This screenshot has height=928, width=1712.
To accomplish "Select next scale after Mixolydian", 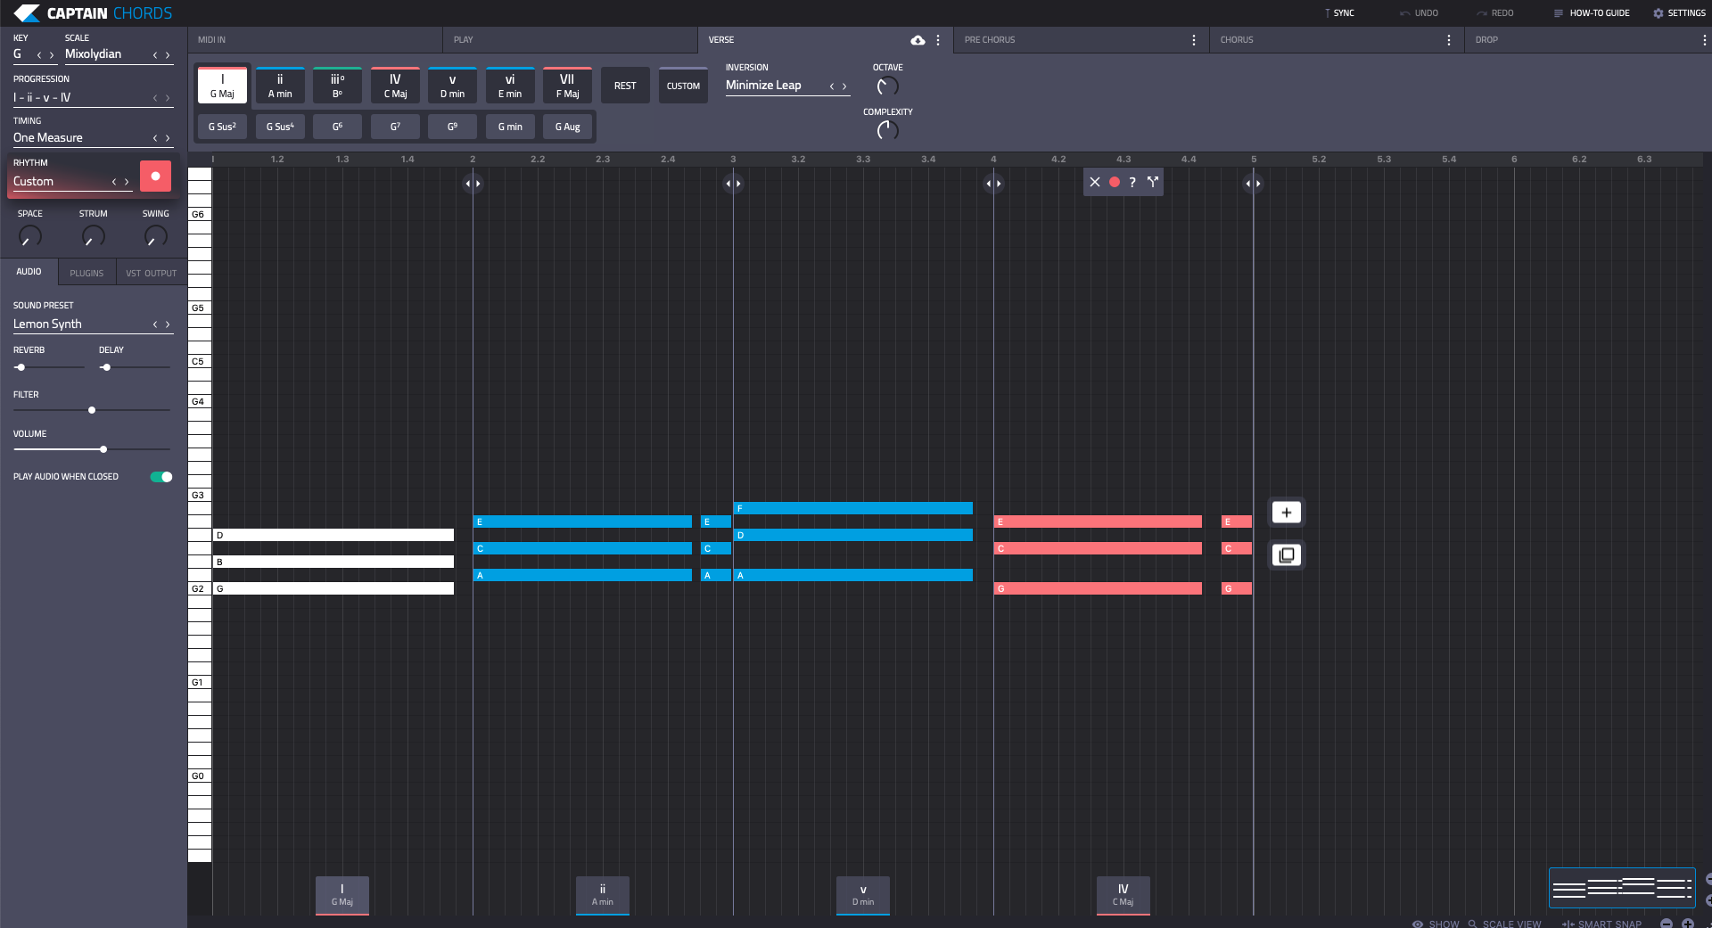I will tap(168, 55).
